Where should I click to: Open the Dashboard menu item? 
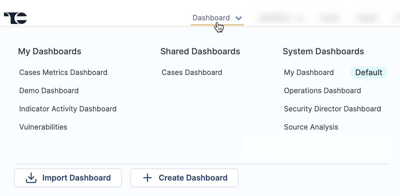[x=211, y=18]
